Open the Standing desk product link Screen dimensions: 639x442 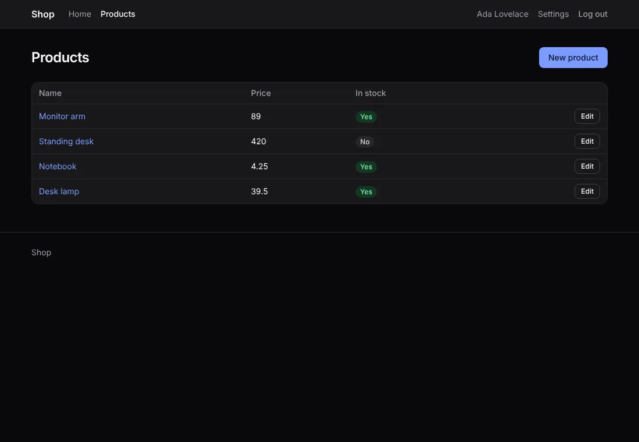[66, 141]
